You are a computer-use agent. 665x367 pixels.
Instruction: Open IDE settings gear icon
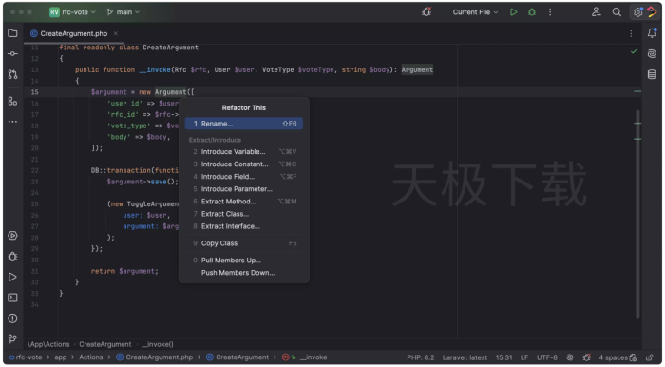pyautogui.click(x=637, y=12)
